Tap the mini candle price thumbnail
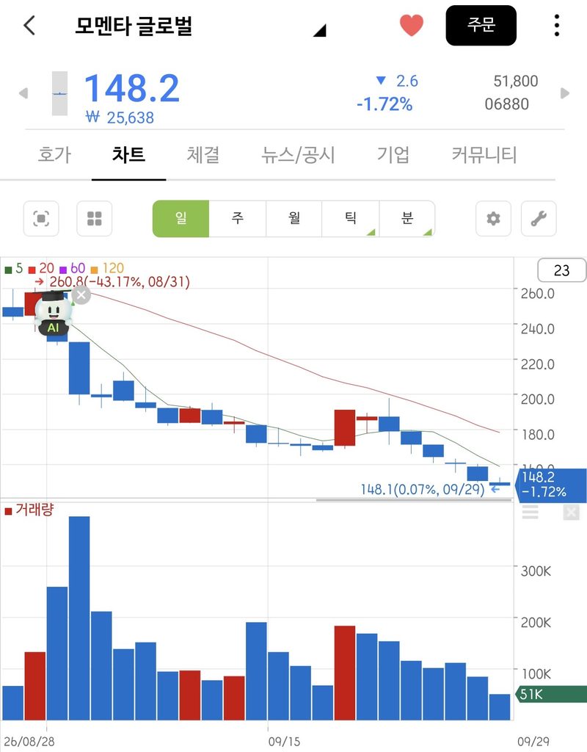587x752 pixels. point(59,93)
